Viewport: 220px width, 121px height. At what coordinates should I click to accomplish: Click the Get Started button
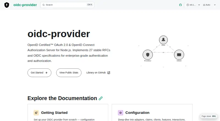[x=39, y=73]
